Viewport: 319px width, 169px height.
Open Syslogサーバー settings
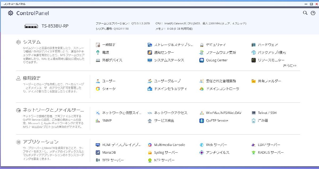coord(163,152)
